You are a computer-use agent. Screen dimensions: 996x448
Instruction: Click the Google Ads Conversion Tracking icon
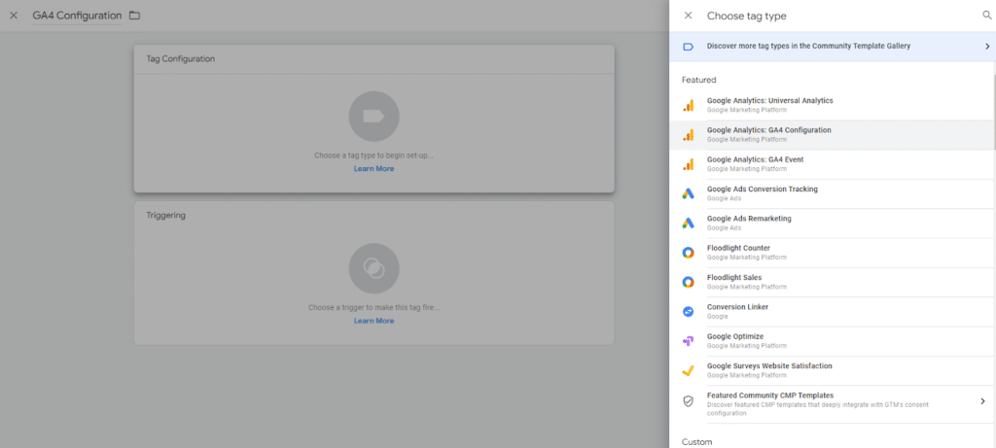click(688, 193)
